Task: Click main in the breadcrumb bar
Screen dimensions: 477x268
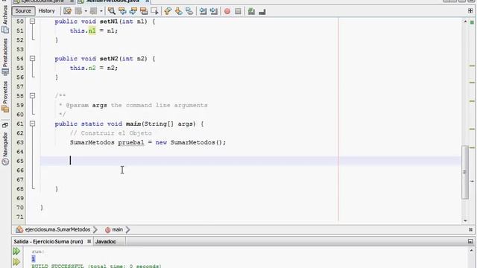Action: 118,230
